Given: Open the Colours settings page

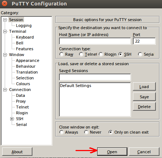Looking at the screenshot, I should coord(23,84).
